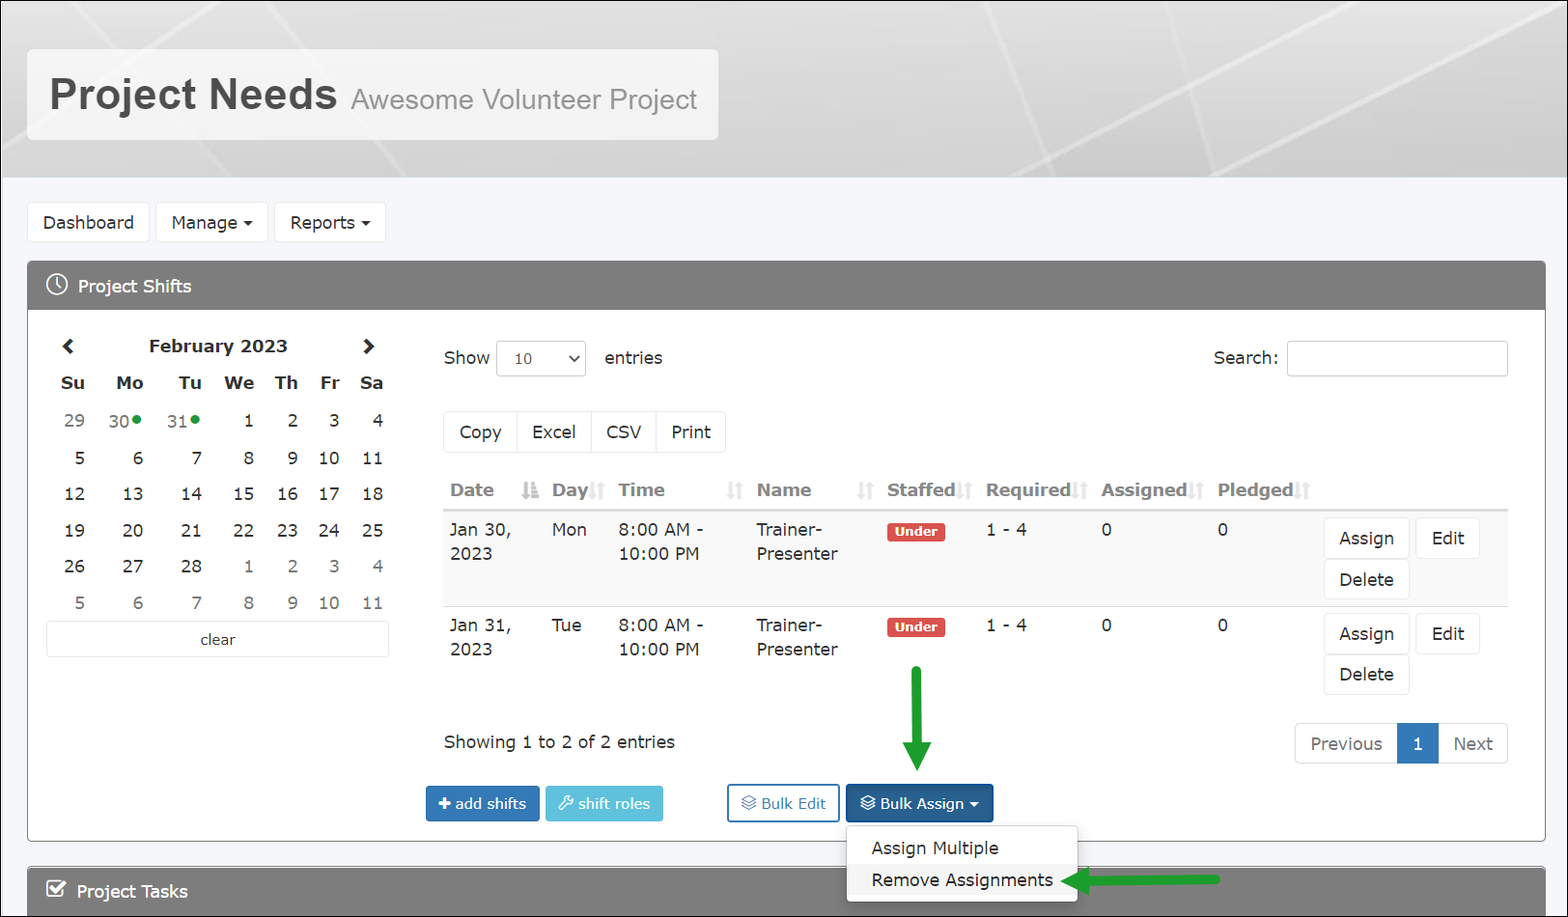Image resolution: width=1568 pixels, height=917 pixels.
Task: Open the Manage dropdown menu
Action: (x=211, y=222)
